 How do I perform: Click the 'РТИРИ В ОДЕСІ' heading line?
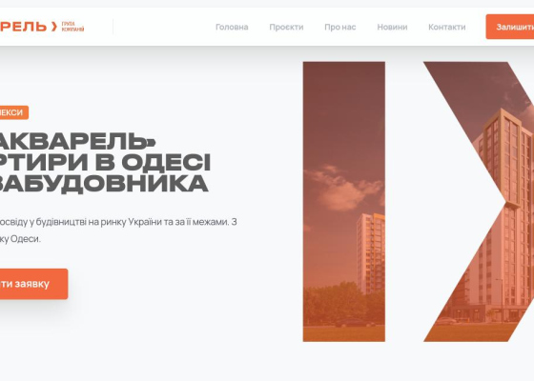point(105,162)
